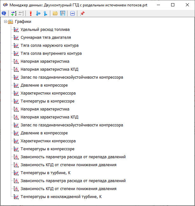Select the last Зависимость КПД от степени item
This screenshot has width=195, height=206.
pos(68,189)
